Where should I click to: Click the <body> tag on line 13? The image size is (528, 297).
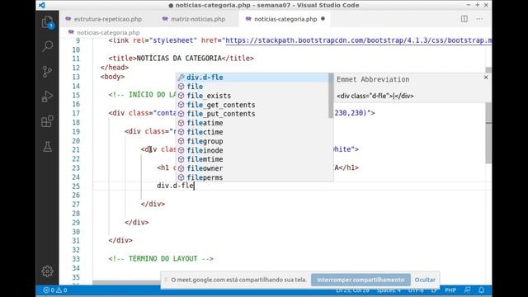coord(112,77)
